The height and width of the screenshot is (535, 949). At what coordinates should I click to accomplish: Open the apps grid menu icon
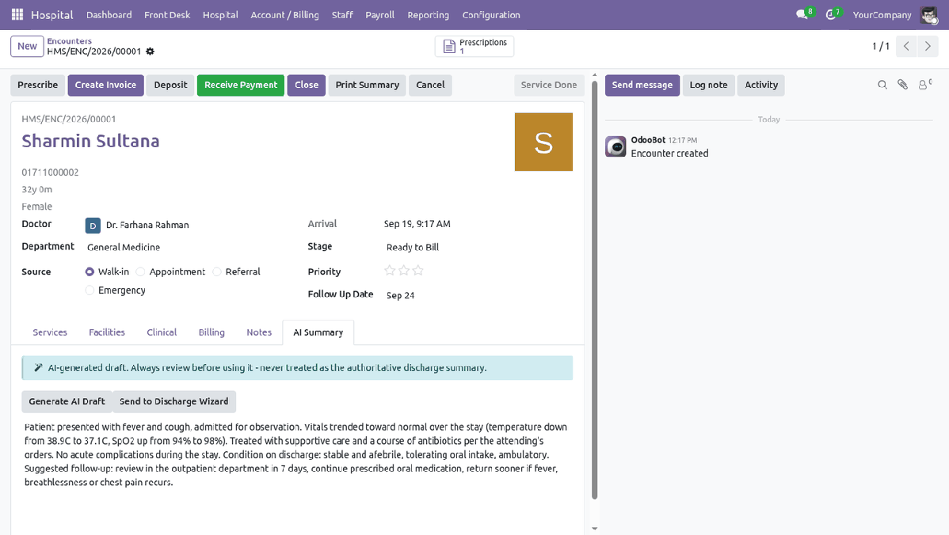[x=17, y=14]
